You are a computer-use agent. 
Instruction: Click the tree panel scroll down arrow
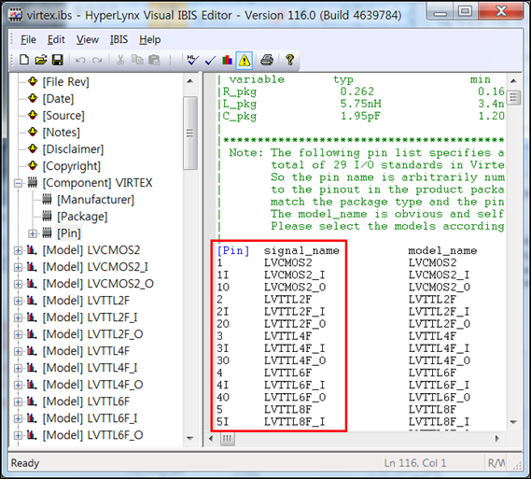(x=190, y=438)
